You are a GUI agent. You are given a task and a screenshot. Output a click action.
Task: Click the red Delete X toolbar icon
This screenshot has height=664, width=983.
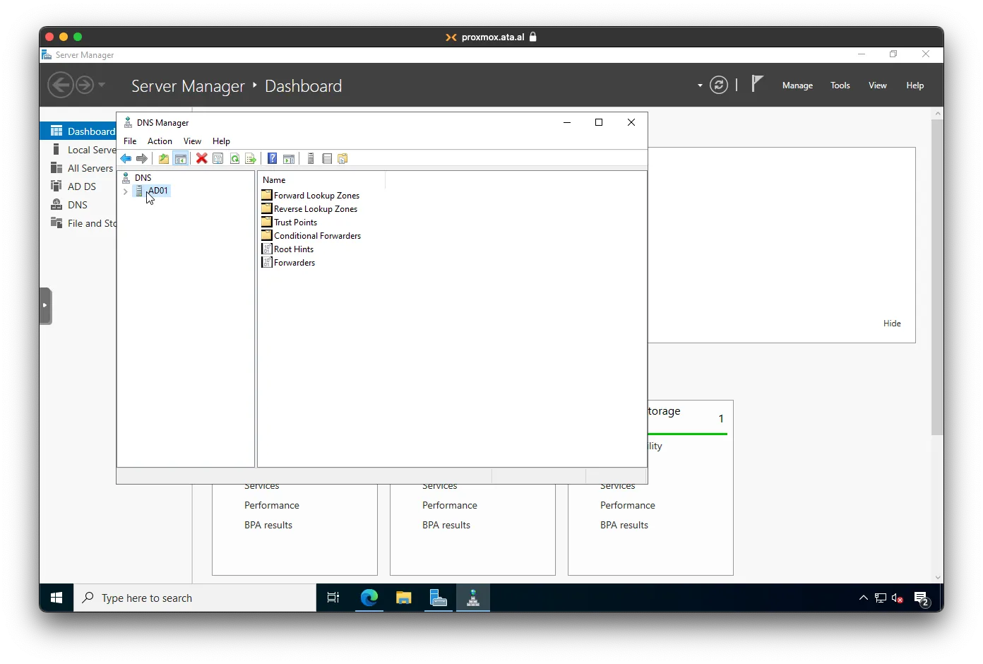[x=201, y=159]
